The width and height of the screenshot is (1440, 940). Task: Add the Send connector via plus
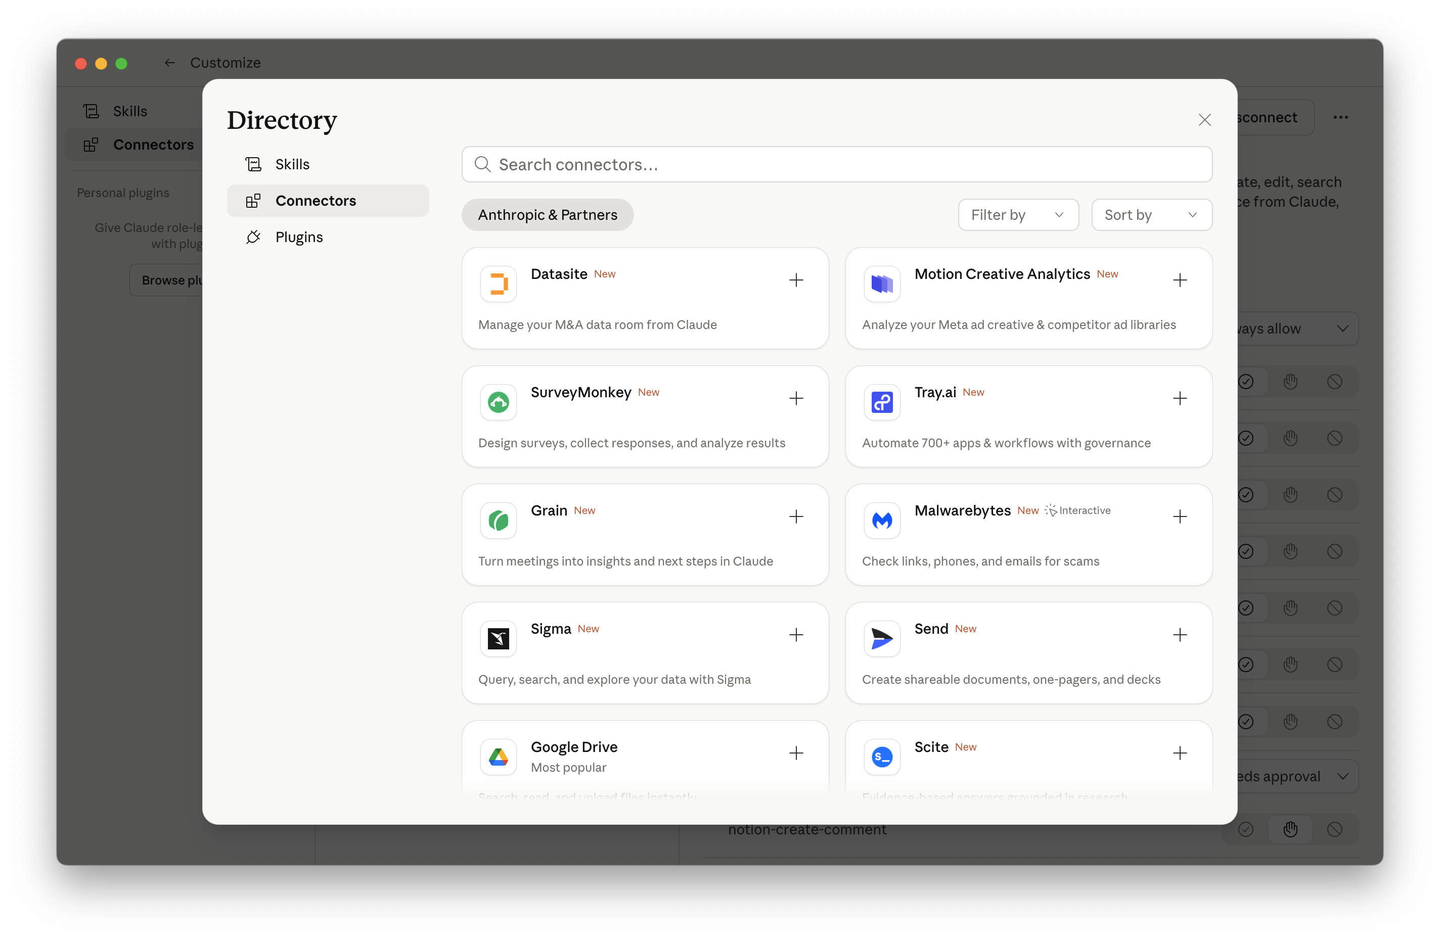(x=1179, y=635)
